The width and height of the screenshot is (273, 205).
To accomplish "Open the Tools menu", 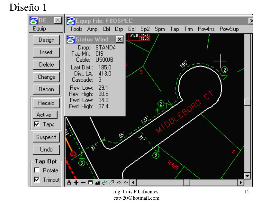I will coord(76,29).
